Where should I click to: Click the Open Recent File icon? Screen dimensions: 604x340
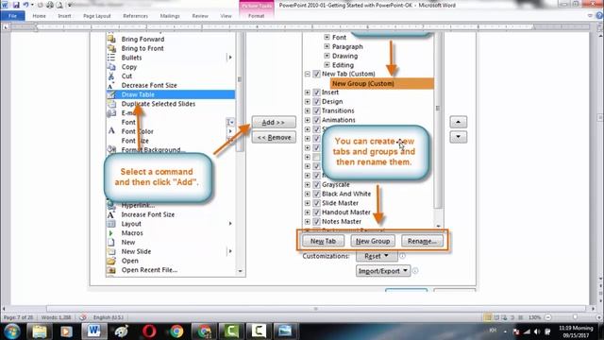click(x=111, y=270)
